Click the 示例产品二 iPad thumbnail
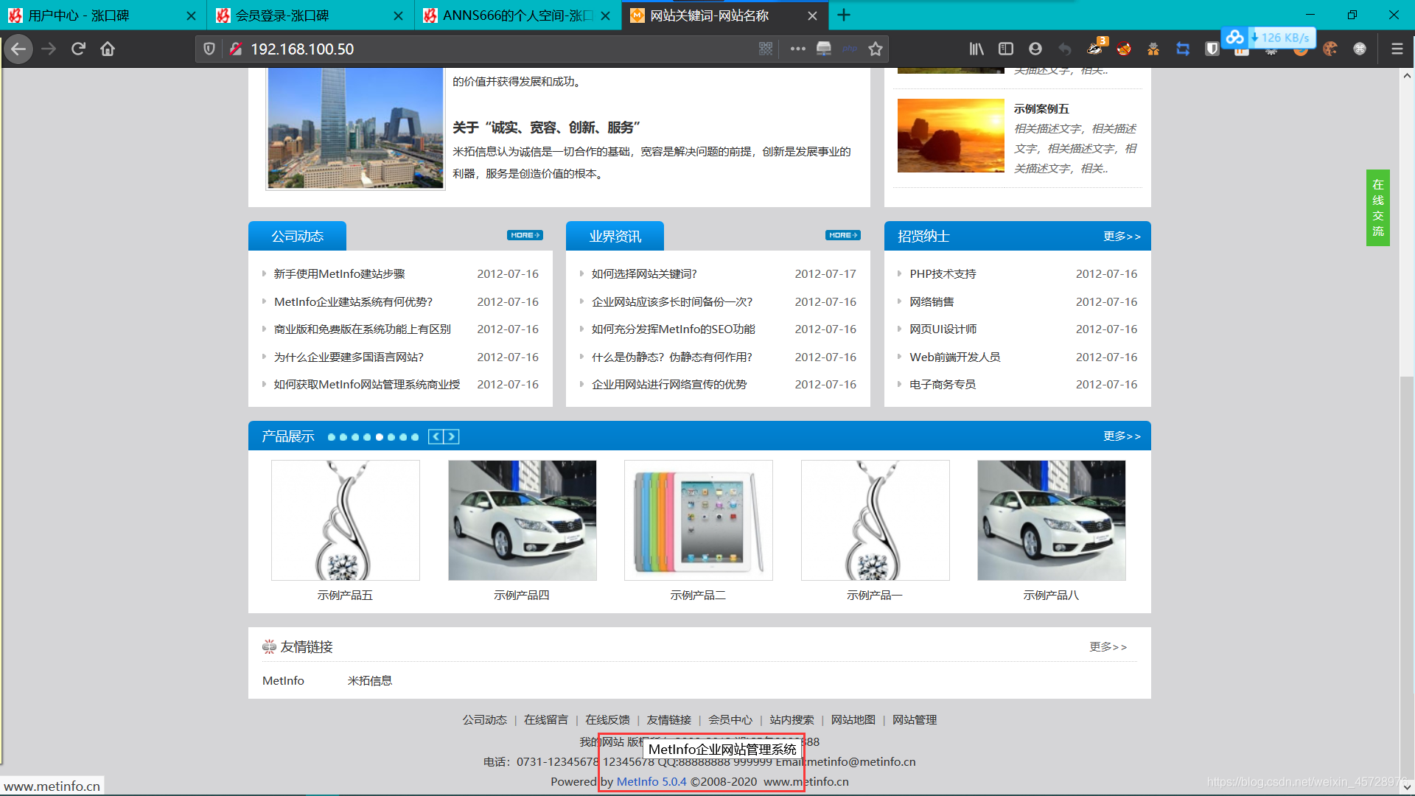Image resolution: width=1415 pixels, height=796 pixels. [x=698, y=520]
